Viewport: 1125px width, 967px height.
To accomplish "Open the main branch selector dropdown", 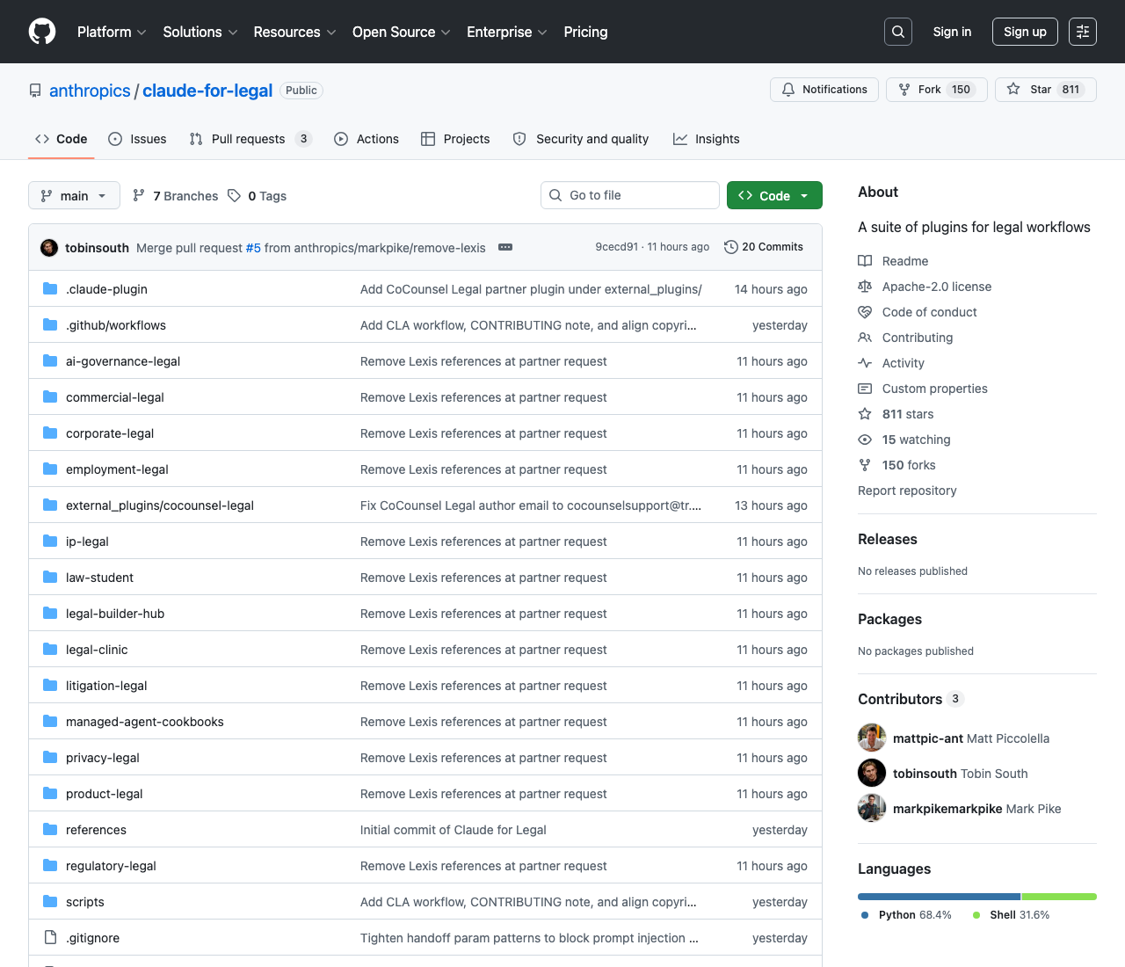I will tap(74, 195).
